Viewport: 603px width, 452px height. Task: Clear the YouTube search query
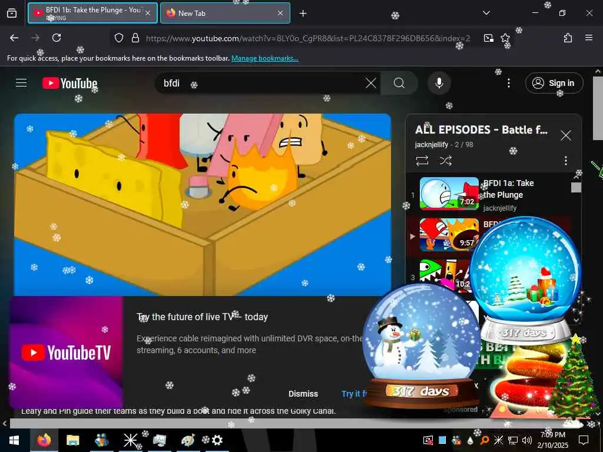(371, 83)
